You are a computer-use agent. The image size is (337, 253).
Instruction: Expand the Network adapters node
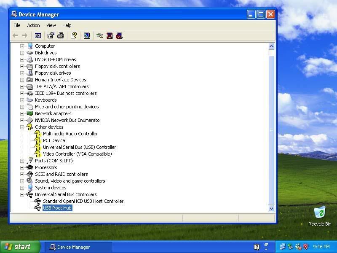22,113
